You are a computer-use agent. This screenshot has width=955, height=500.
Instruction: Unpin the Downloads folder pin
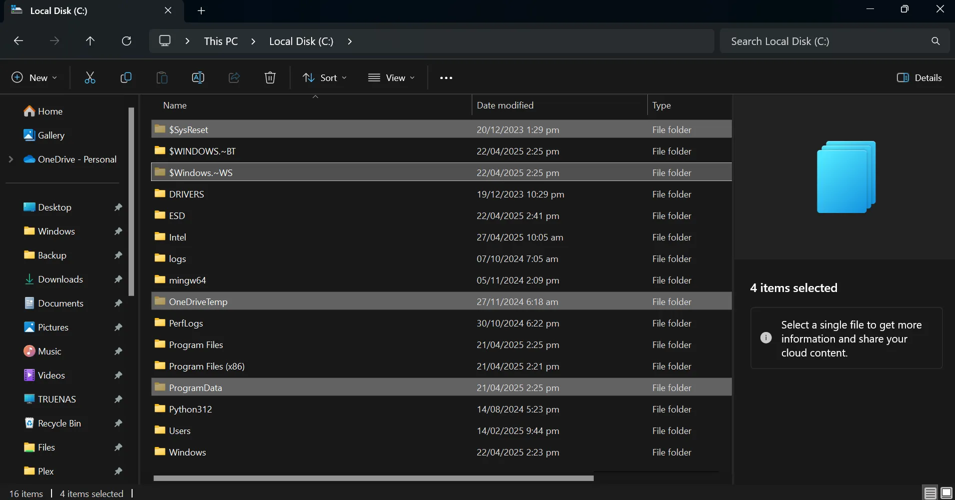(118, 279)
